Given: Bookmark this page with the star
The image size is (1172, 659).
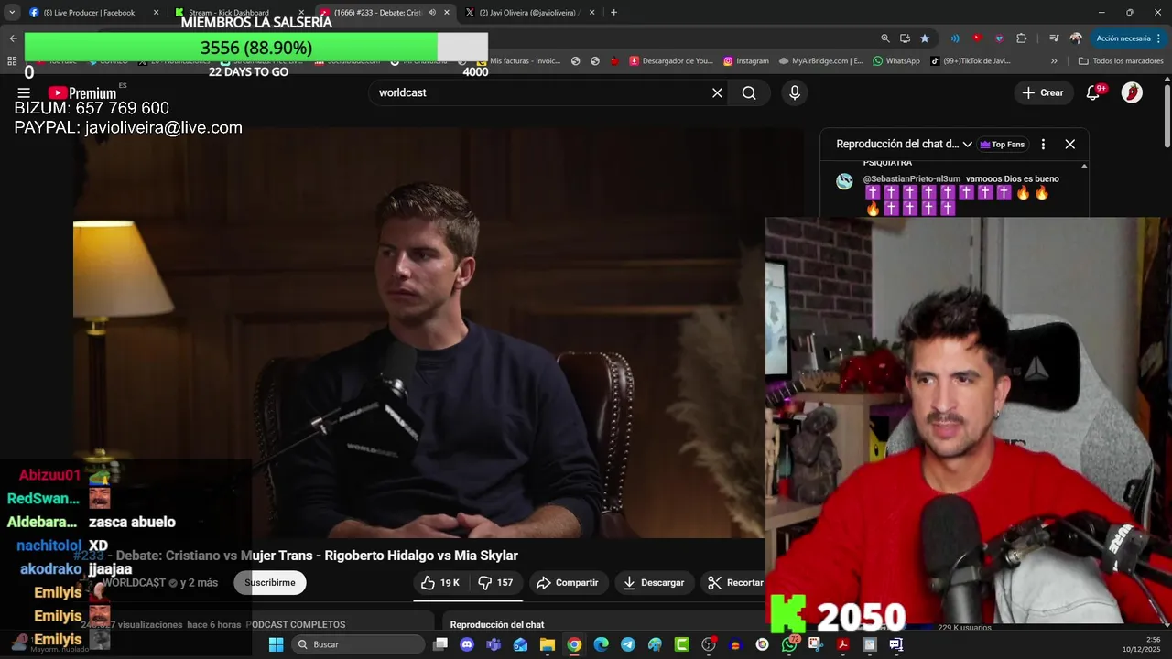Looking at the screenshot, I should pos(925,38).
